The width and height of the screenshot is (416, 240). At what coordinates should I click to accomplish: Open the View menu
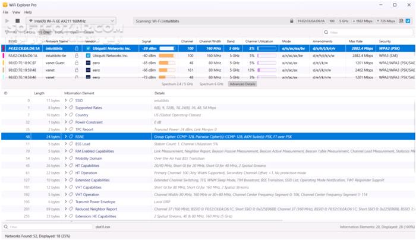coord(16,12)
